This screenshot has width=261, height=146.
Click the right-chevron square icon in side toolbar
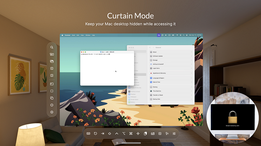pyautogui.click(x=52, y=76)
